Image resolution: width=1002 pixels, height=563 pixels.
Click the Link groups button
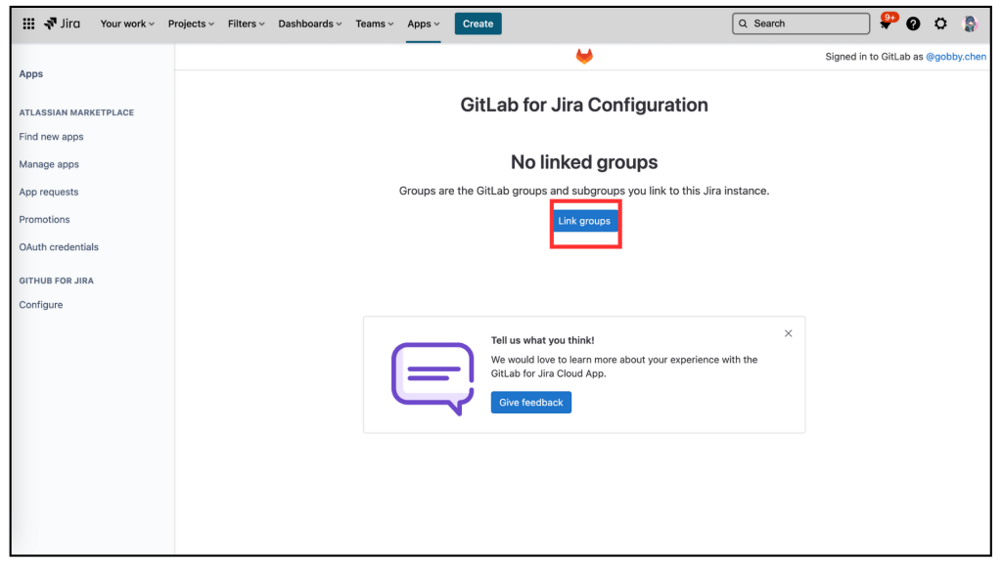click(584, 221)
